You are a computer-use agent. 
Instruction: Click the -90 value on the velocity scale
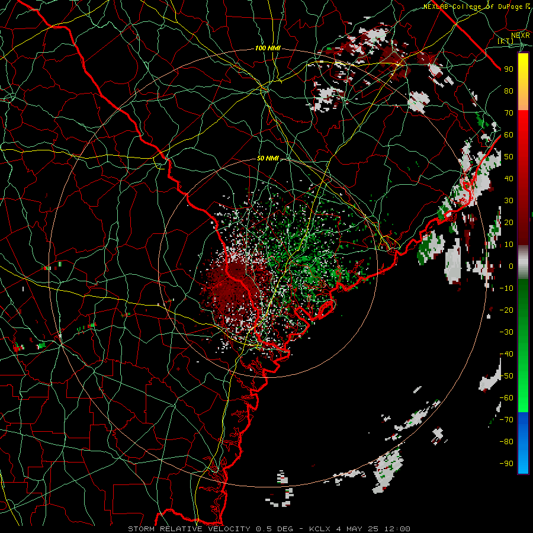506,464
